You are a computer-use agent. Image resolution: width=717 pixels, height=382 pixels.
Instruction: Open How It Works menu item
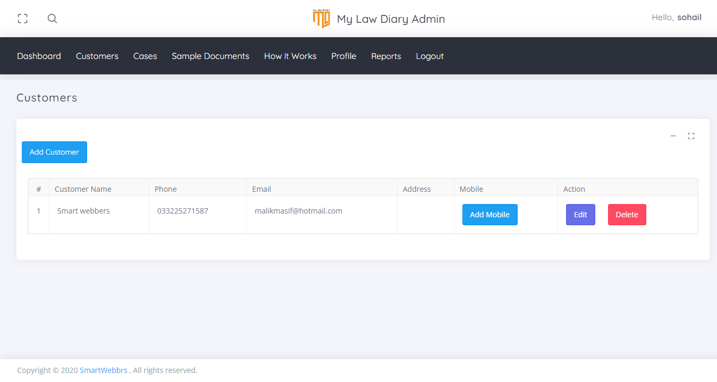290,56
